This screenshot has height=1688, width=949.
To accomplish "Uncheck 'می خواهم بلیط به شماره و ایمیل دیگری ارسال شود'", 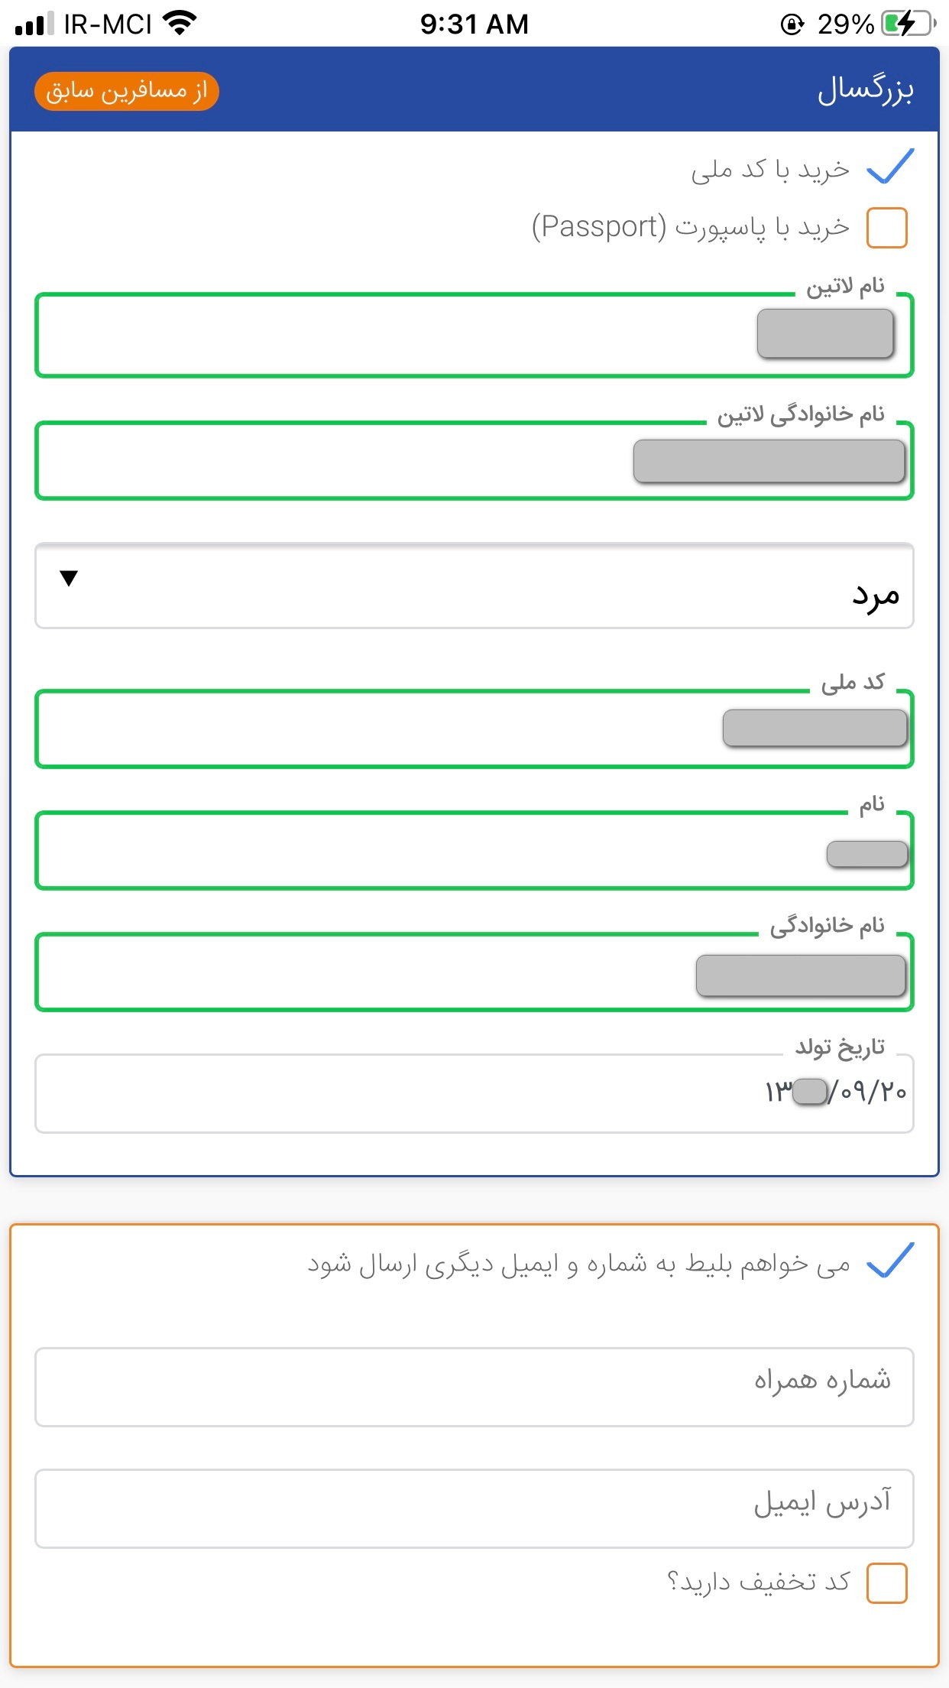I will [890, 1261].
